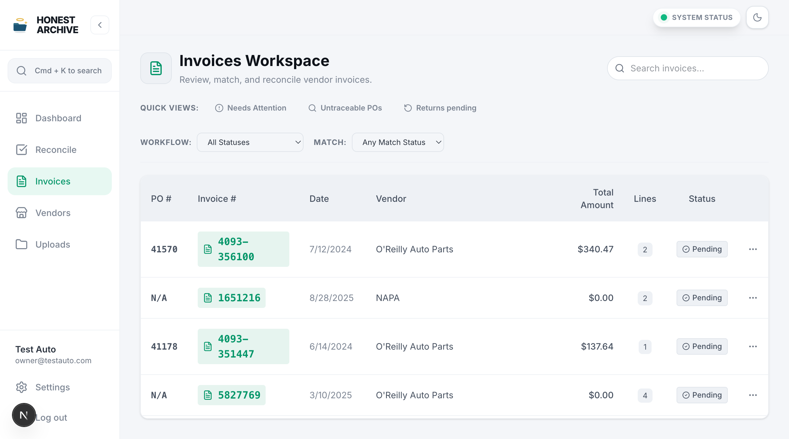Collapse the sidebar with the chevron button
This screenshot has height=439, width=789.
tap(100, 25)
